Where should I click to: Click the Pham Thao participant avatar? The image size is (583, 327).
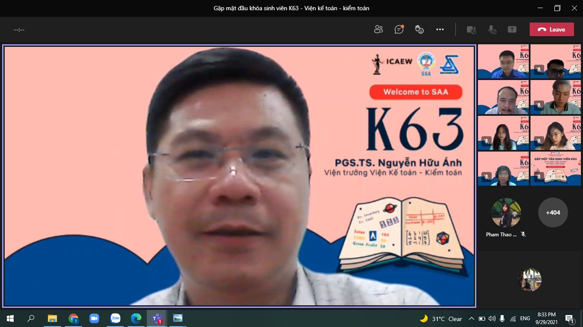[x=506, y=212]
